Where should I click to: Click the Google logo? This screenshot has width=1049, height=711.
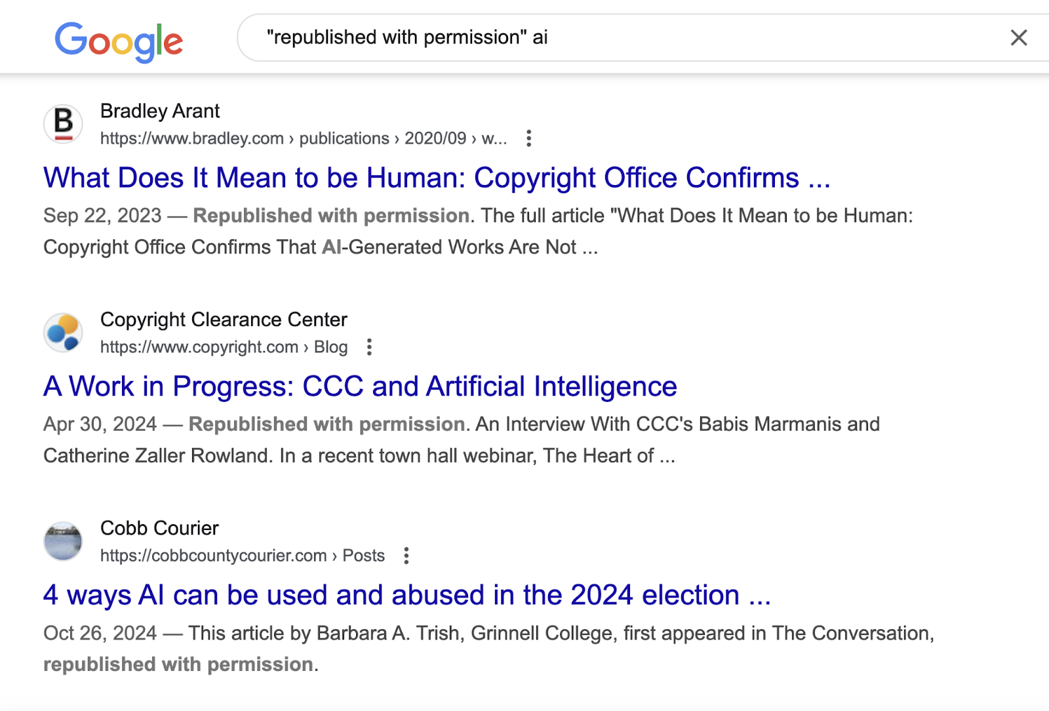pos(119,41)
